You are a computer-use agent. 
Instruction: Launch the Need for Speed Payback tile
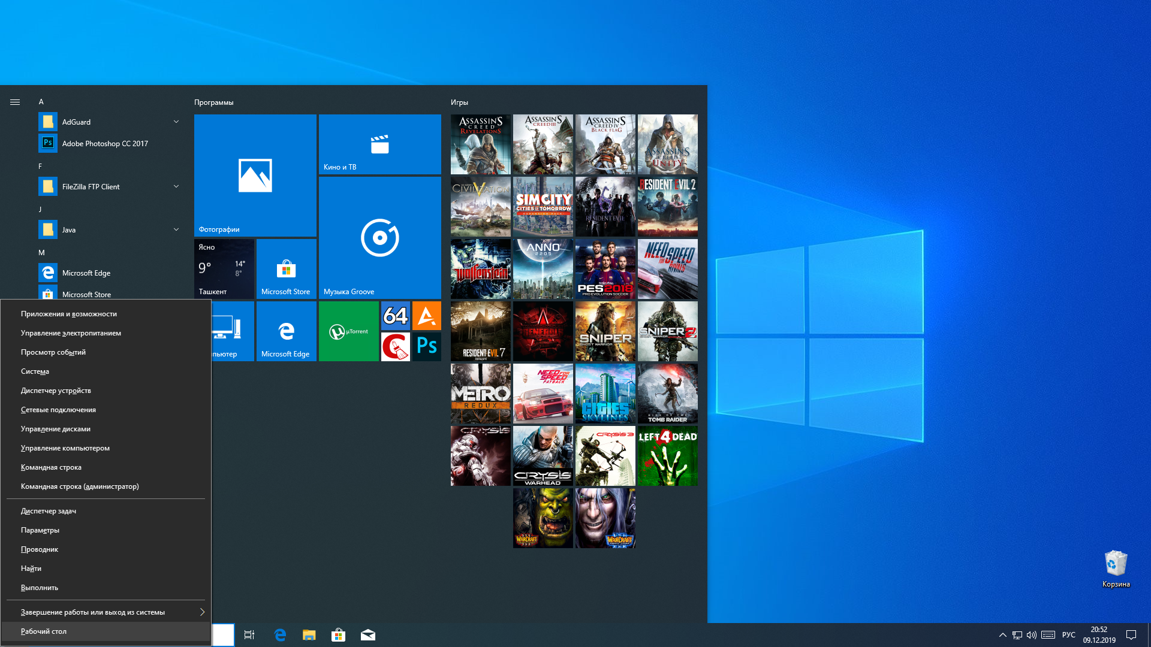coord(543,394)
